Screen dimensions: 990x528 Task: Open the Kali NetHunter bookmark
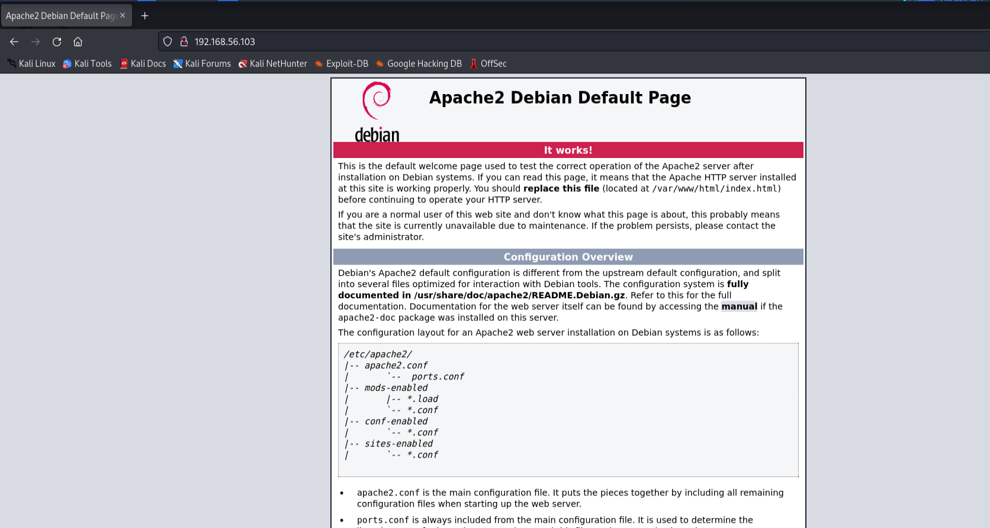pyautogui.click(x=272, y=64)
